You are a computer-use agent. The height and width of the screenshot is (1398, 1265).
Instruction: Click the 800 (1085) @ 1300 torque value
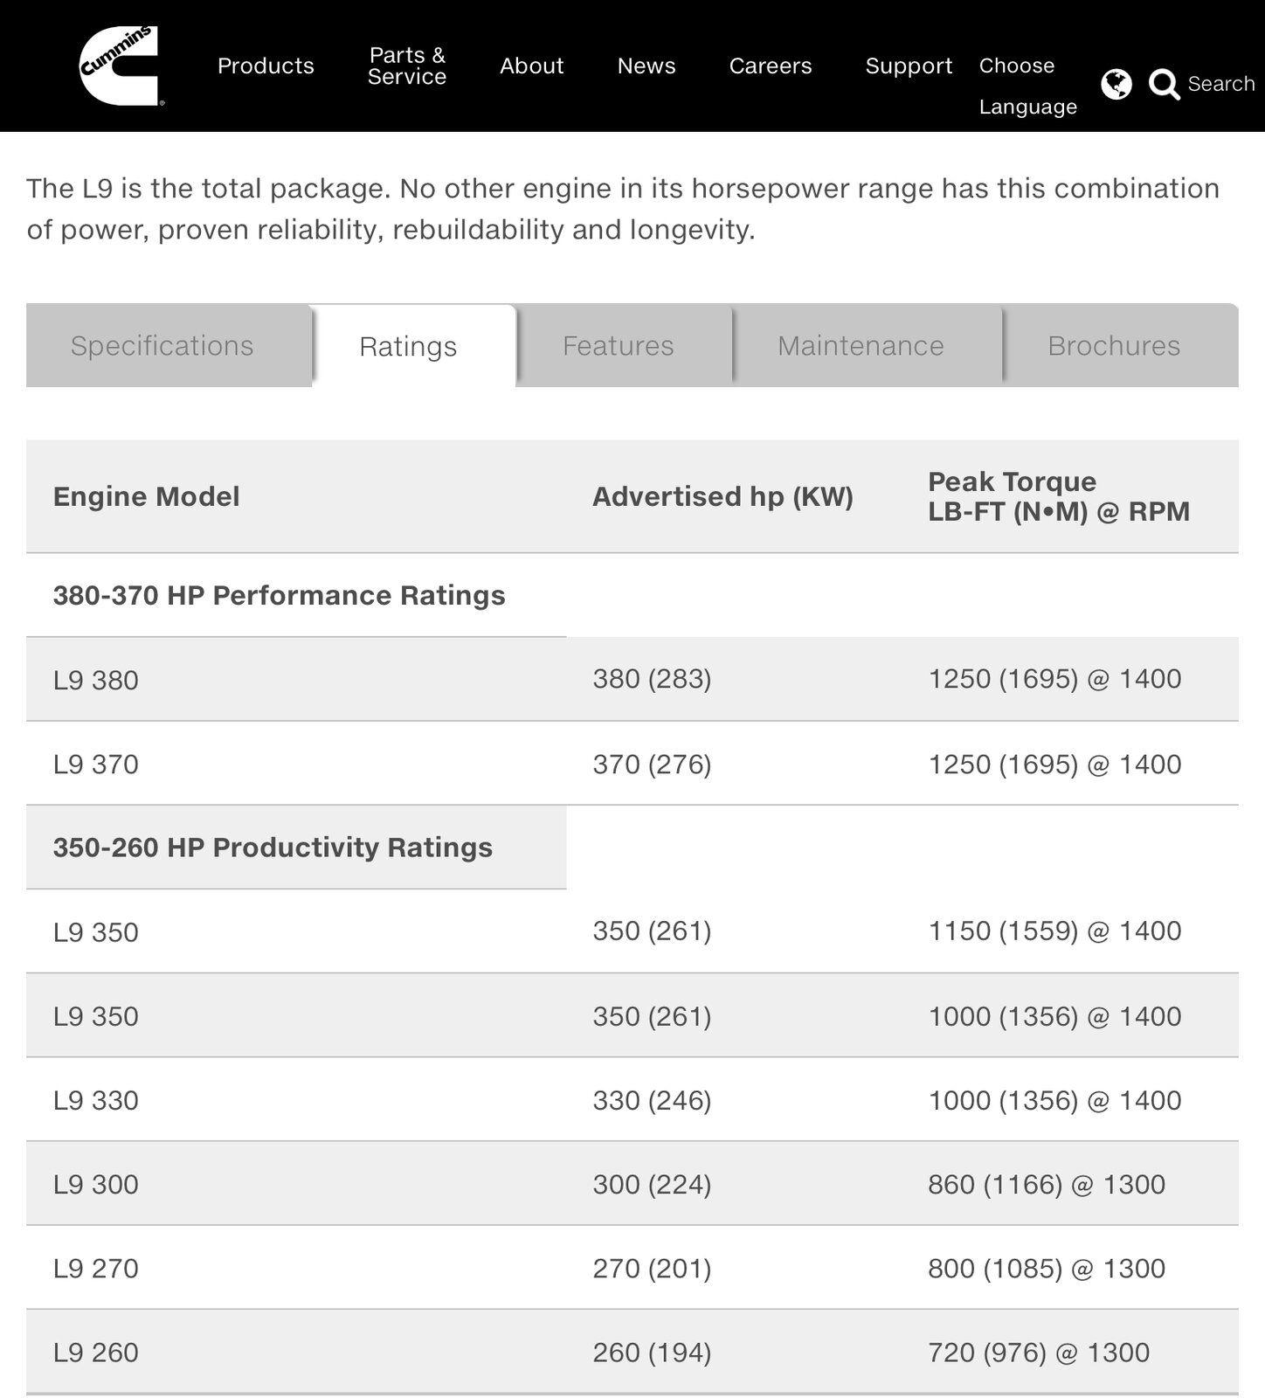pos(1047,1268)
